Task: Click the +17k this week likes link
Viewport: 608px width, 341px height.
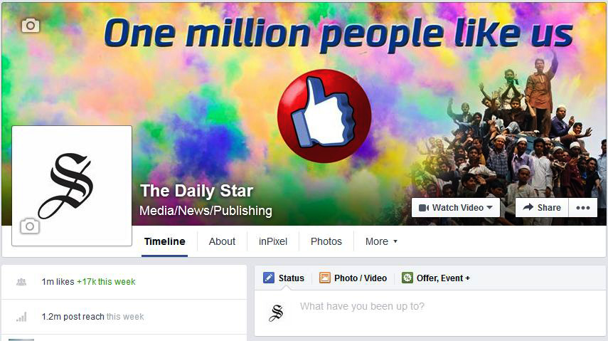Action: click(x=106, y=282)
